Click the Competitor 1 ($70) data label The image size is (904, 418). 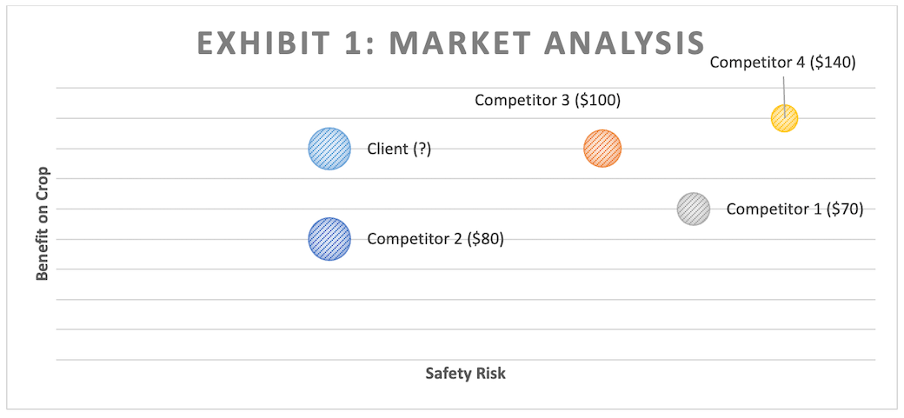(795, 209)
